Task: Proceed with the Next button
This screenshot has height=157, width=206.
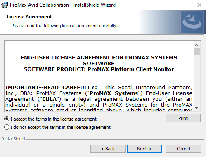Action: [x=144, y=149]
